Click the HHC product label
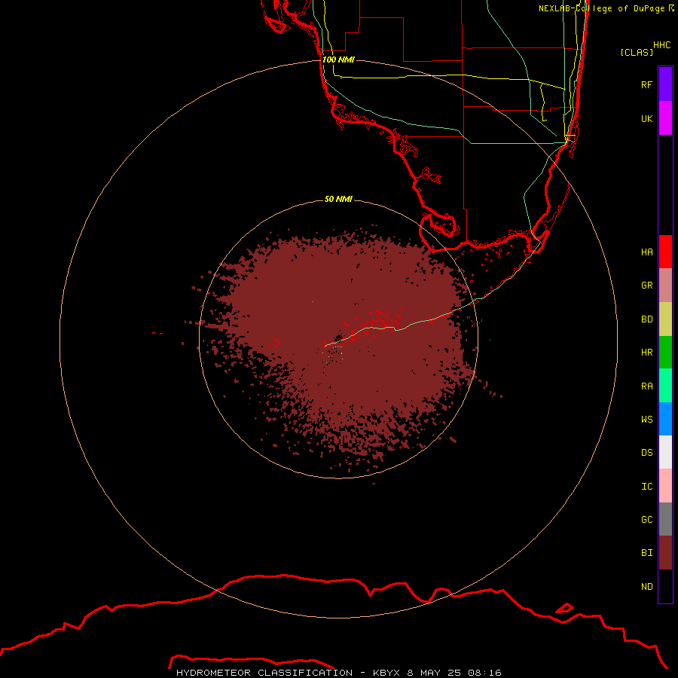 click(661, 45)
